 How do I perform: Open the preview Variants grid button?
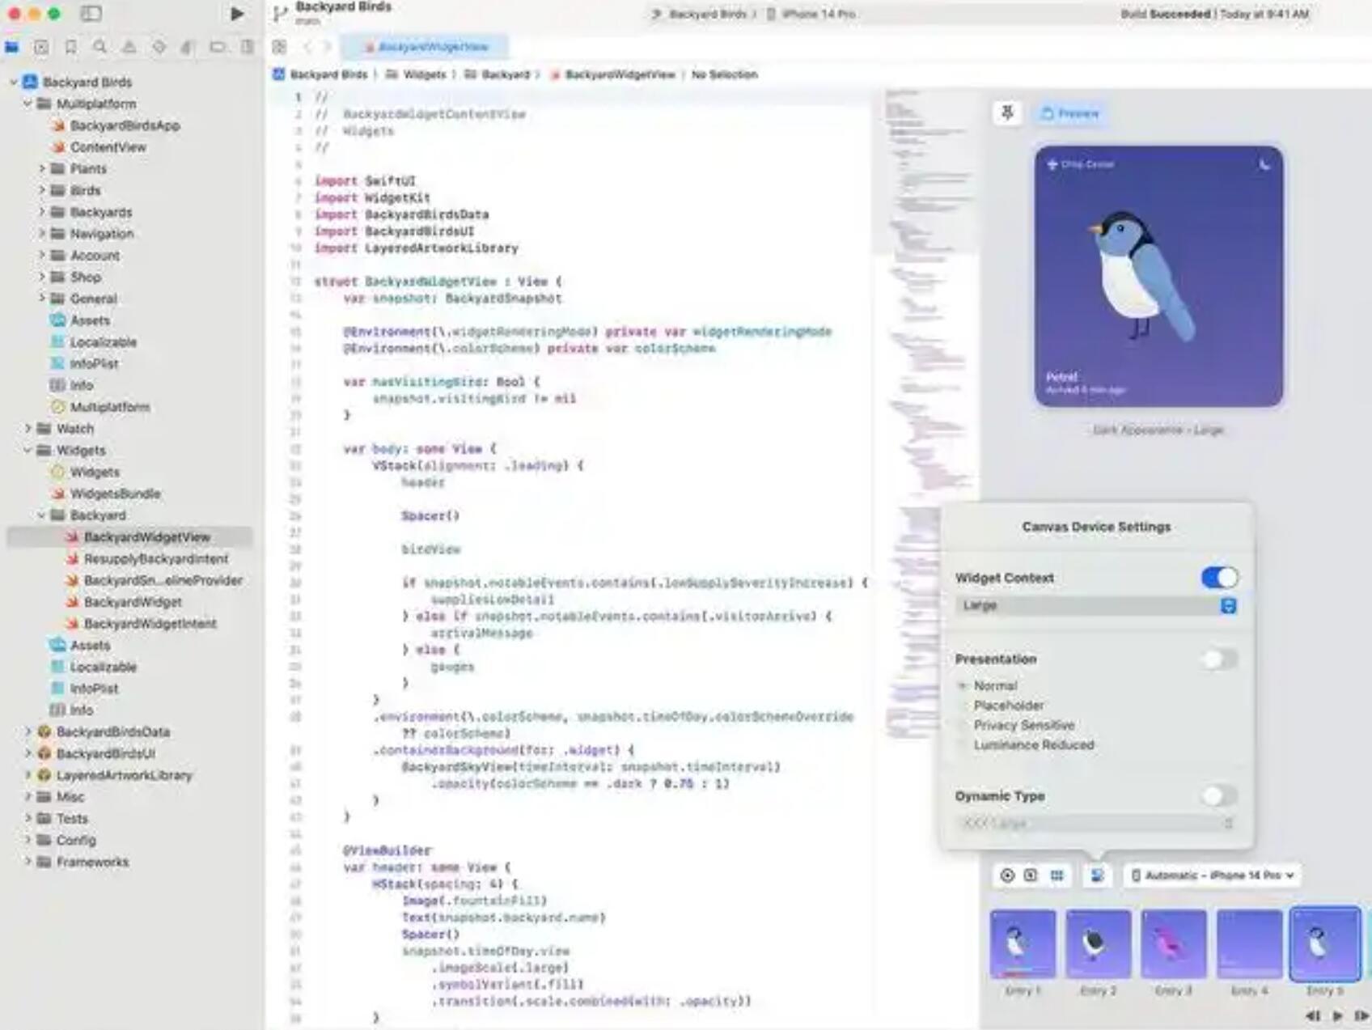click(x=1057, y=875)
